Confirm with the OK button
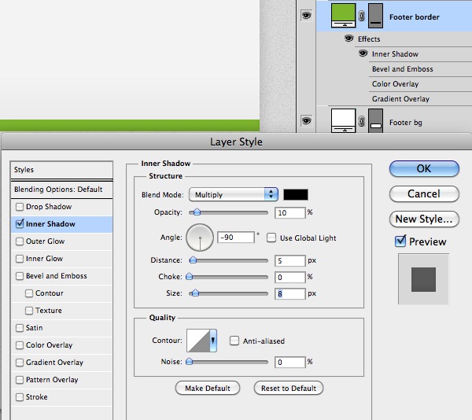The height and width of the screenshot is (420, 472). tap(424, 169)
